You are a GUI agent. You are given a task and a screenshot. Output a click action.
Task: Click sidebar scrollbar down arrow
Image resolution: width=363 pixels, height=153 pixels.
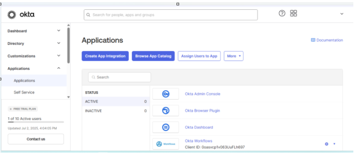[x=68, y=97]
